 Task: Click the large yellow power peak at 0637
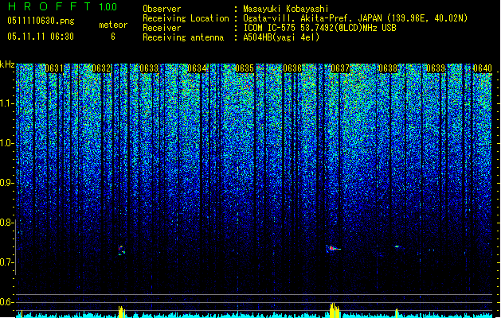[335, 310]
